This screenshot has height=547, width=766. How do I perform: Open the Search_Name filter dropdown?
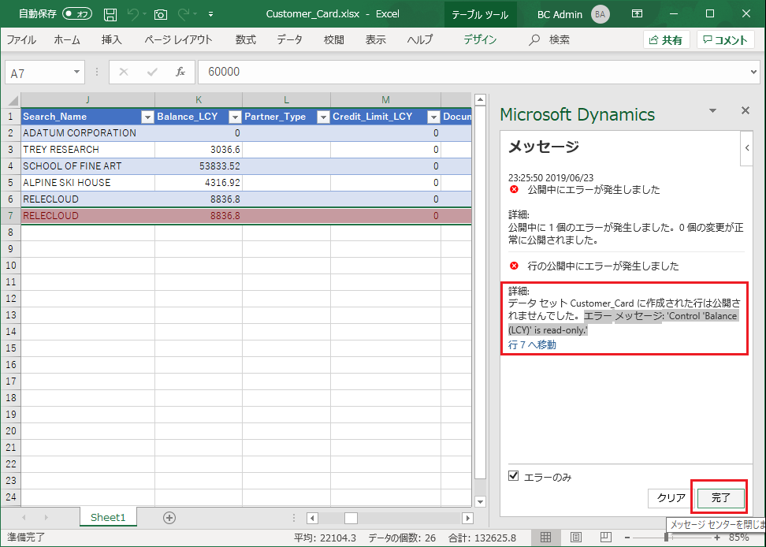pyautogui.click(x=147, y=117)
